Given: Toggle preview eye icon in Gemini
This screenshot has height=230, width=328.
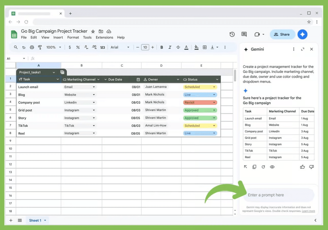Looking at the screenshot, I should point(272,167).
